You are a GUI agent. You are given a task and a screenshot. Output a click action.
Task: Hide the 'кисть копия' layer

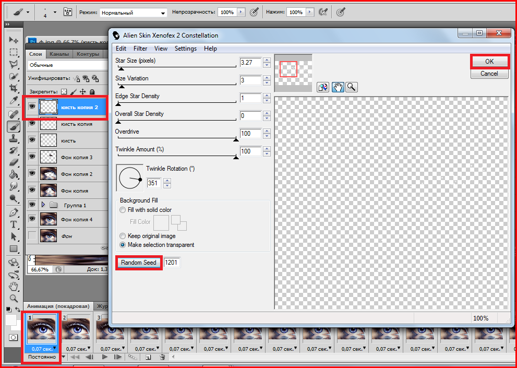pyautogui.click(x=32, y=123)
